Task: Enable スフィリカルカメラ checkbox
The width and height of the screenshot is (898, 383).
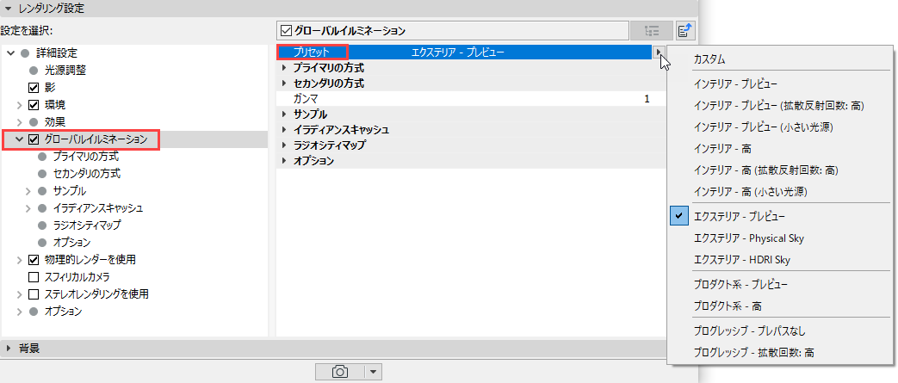Action: (x=34, y=277)
